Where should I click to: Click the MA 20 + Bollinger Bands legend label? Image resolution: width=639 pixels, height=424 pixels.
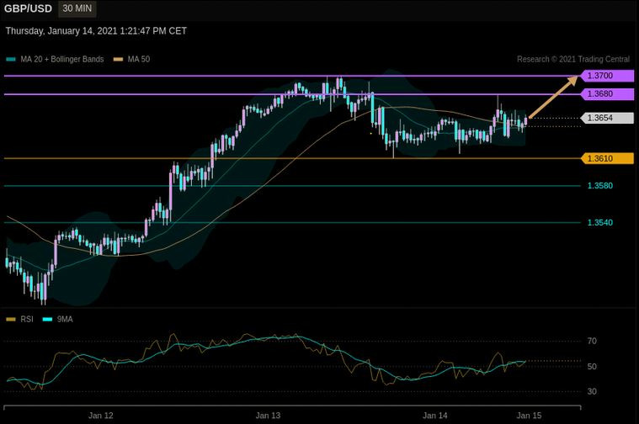62,60
